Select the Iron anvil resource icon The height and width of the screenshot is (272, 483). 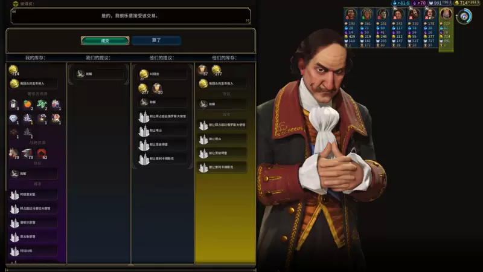pyautogui.click(x=27, y=153)
